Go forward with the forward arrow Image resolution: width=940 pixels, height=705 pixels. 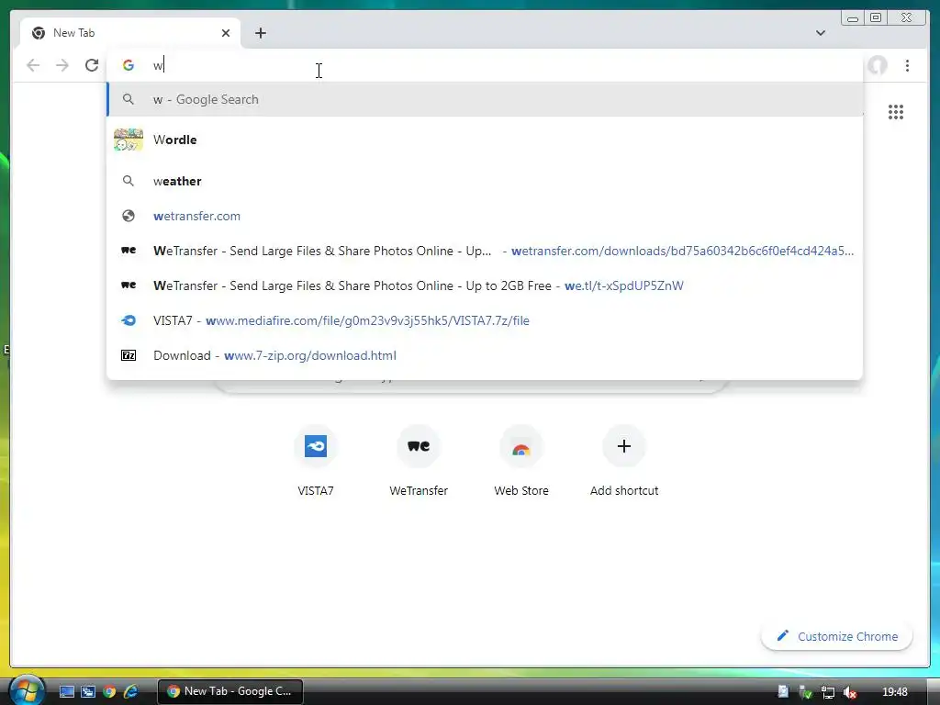tap(62, 65)
